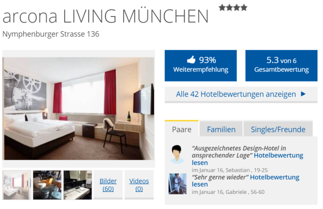Select the first bedroom thumbnail
The height and width of the screenshot is (209, 323).
17,185
